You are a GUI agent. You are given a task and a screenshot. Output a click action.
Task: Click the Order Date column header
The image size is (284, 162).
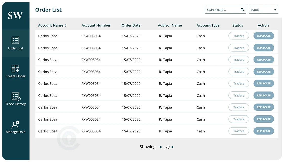[x=131, y=25]
